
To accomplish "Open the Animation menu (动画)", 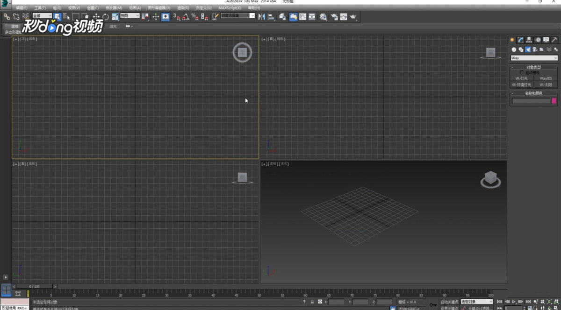I will [x=135, y=8].
